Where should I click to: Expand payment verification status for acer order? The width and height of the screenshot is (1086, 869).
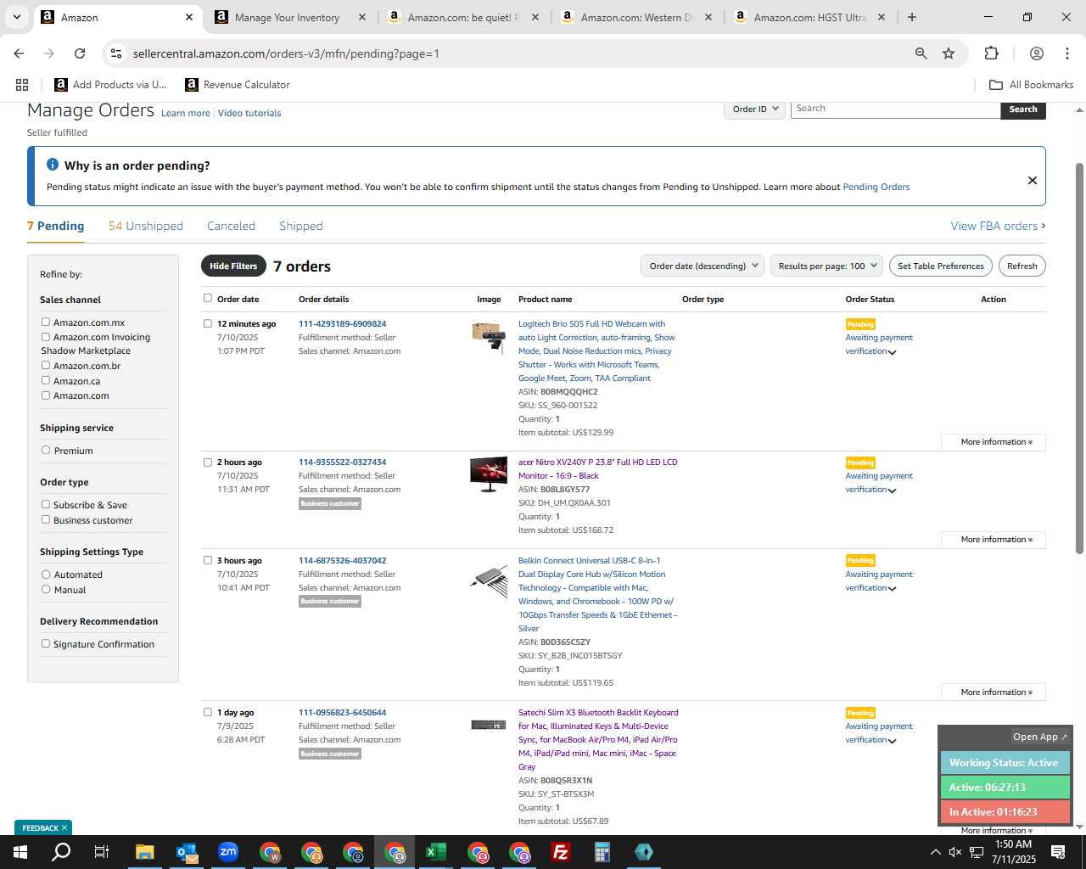point(892,491)
